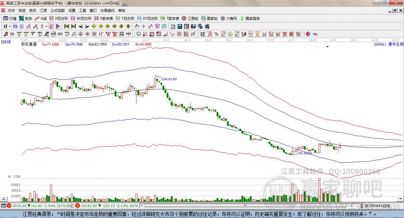Screen dimensions: 404x218
Task: Launch the 江恩轮 tool
Action: (190, 18)
